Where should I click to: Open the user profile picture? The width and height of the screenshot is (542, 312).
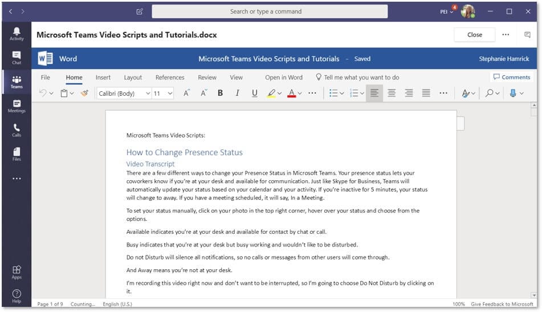[x=468, y=11]
